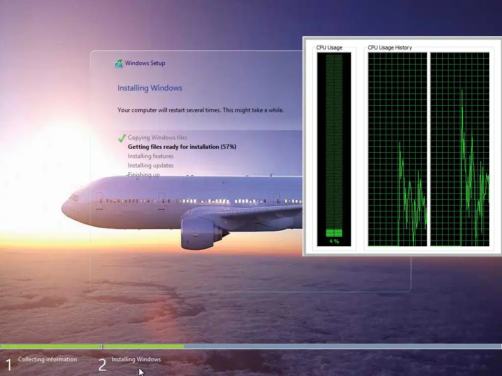This screenshot has height=376, width=502.
Task: Click the 'CPU Usage History' label
Action: 390,47
